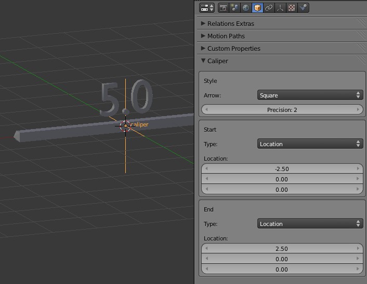Screen dimensions: 367x284
Task: Open the End Type dropdown
Action: (x=310, y=224)
